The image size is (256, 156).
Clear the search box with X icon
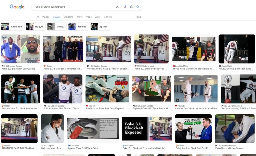click(x=117, y=7)
